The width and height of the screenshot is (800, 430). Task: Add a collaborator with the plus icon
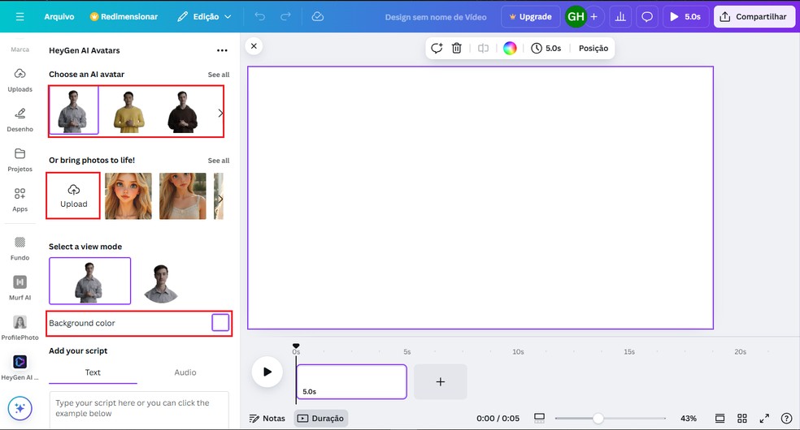(x=593, y=17)
